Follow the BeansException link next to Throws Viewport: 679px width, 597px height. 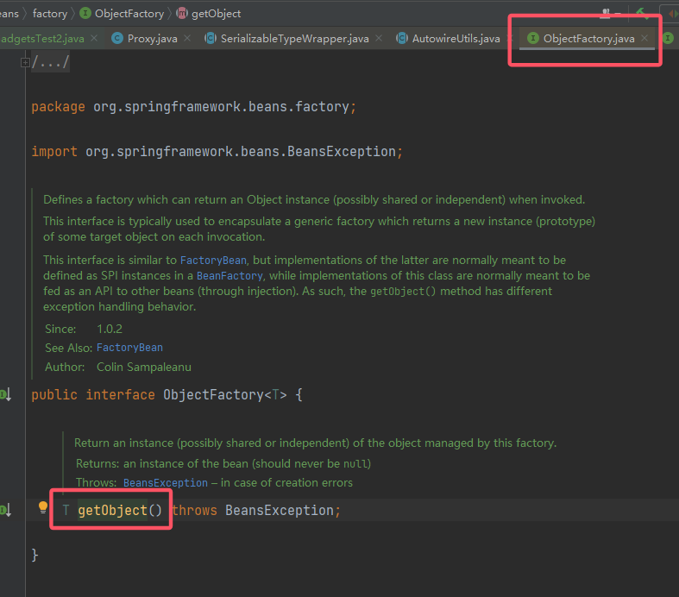[x=166, y=483]
